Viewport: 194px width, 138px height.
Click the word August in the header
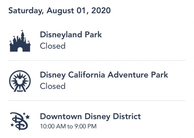tap(60, 11)
